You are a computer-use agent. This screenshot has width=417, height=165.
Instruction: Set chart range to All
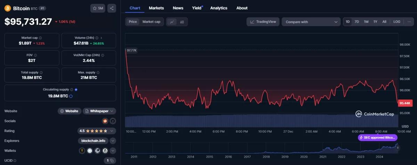pos(384,22)
